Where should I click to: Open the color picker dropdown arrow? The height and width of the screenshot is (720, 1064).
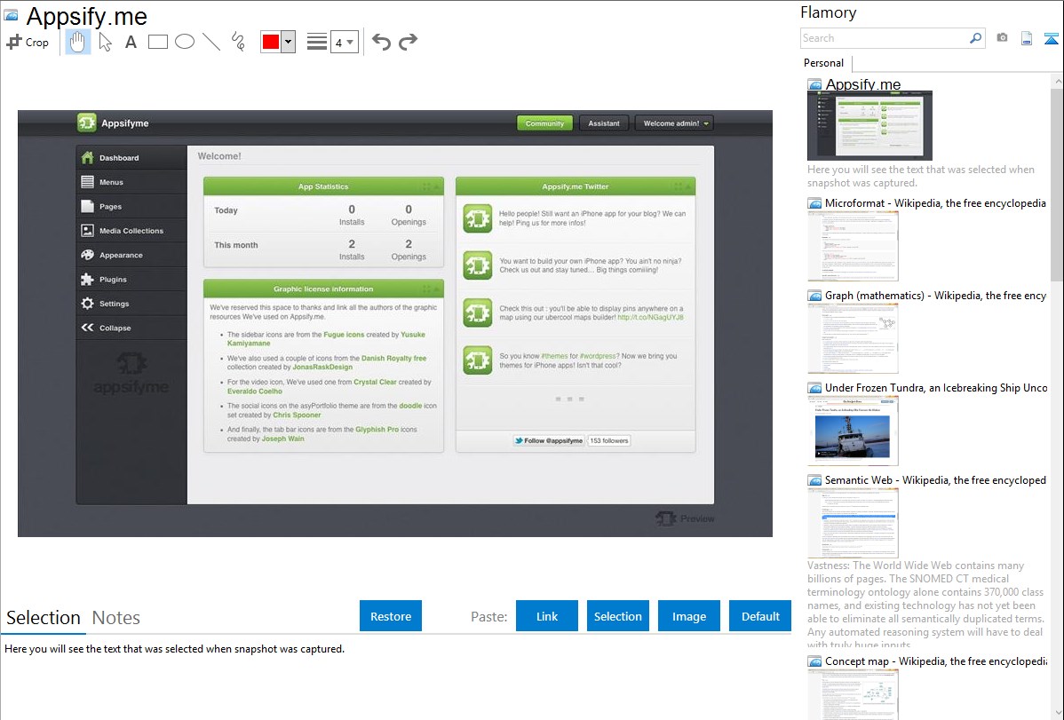tap(288, 42)
